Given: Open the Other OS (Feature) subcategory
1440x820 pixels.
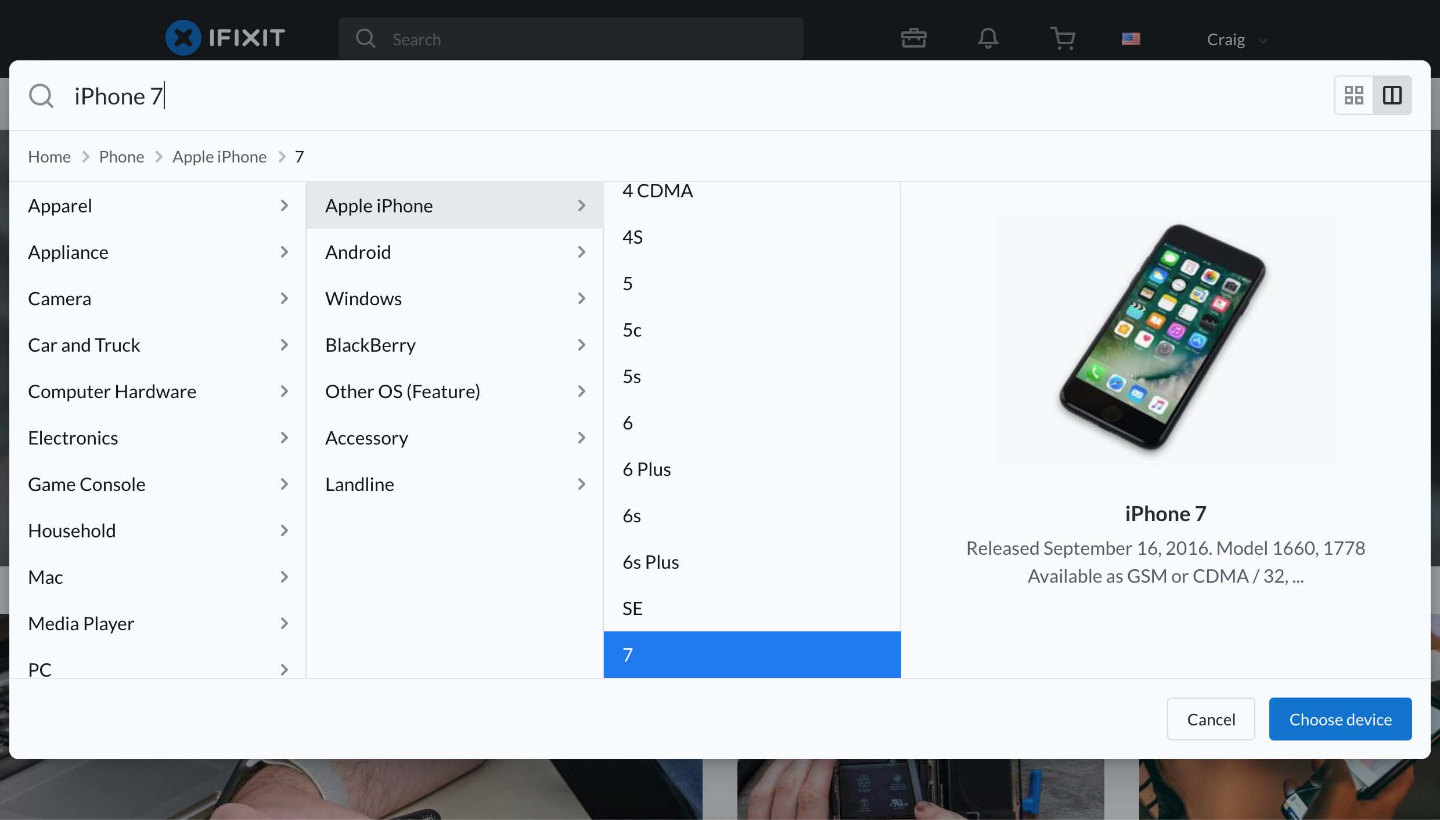Looking at the screenshot, I should (x=455, y=391).
